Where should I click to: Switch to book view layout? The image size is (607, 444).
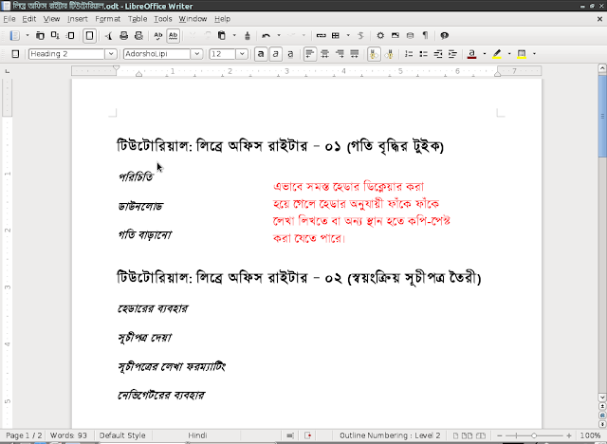point(481,435)
